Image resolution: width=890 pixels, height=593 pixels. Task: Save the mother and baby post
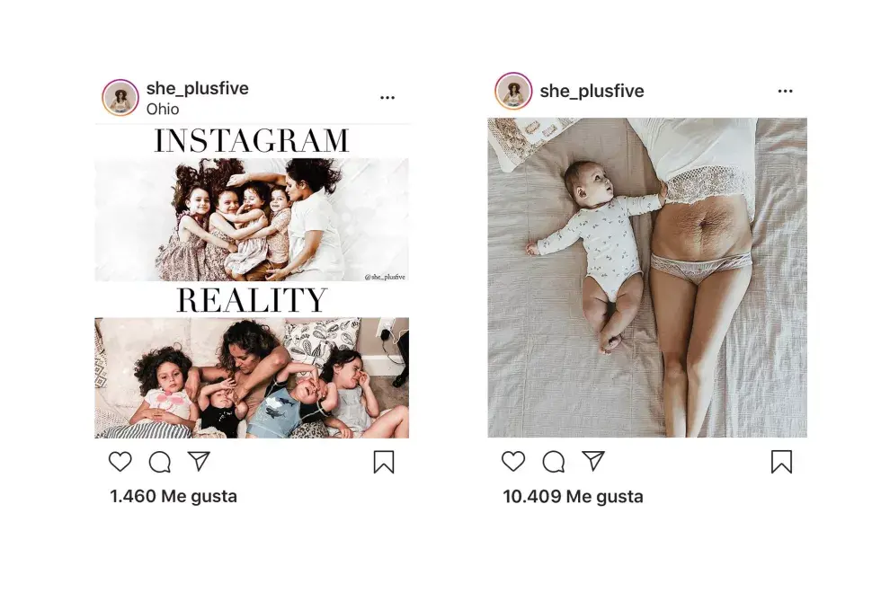pyautogui.click(x=781, y=462)
